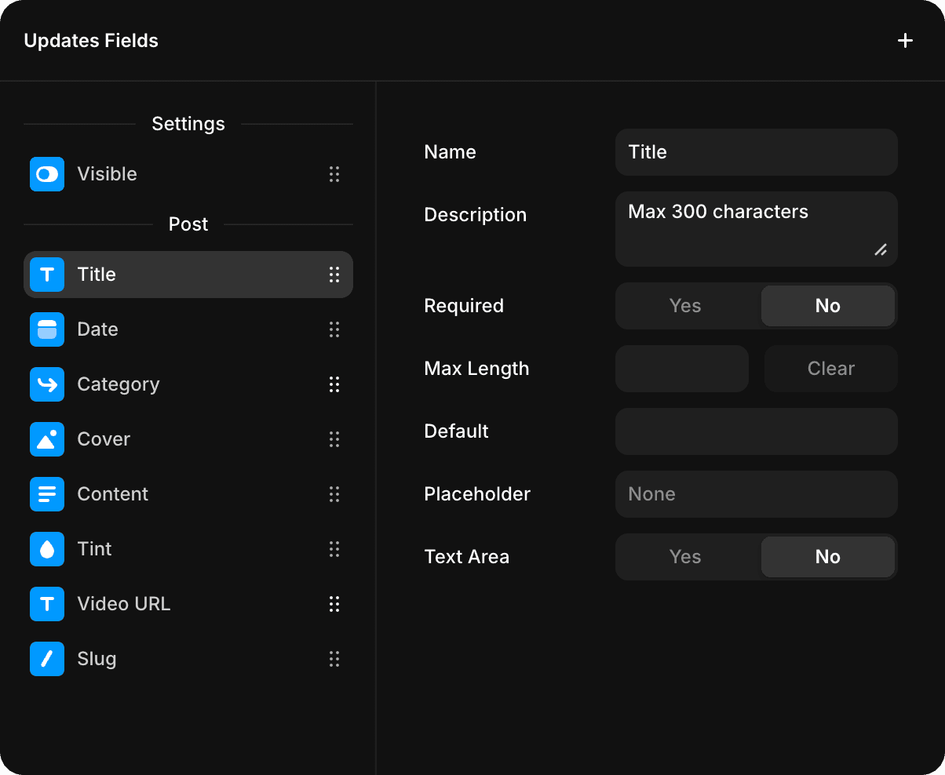Viewport: 945px width, 775px height.
Task: Click the Clear button next to Max Length
Action: coord(830,369)
